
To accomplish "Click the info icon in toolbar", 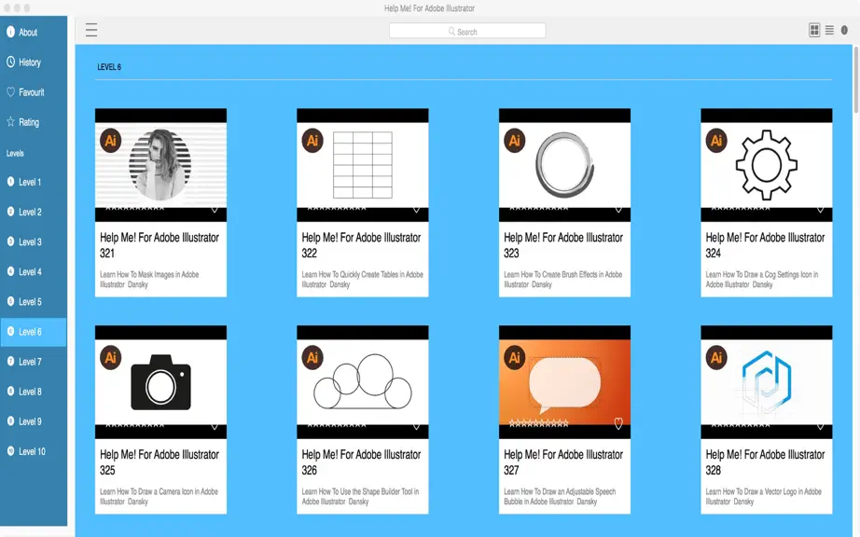I will (844, 30).
